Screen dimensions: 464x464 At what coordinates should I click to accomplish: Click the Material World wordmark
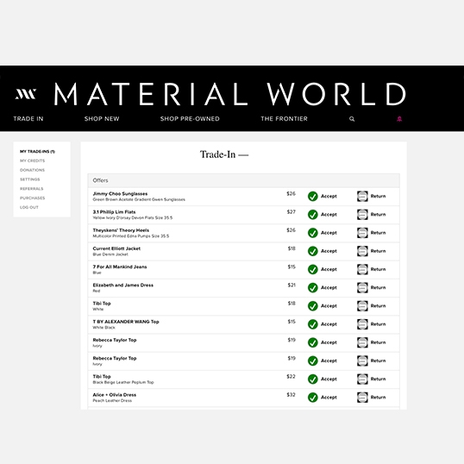[x=230, y=94]
